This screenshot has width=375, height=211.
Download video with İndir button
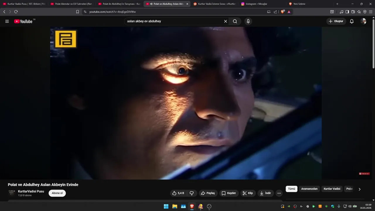coord(265,193)
